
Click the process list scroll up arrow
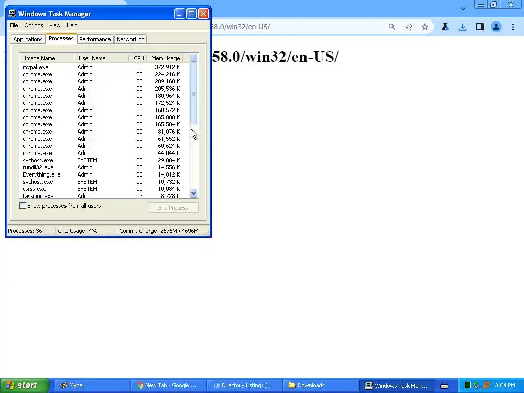click(x=193, y=57)
